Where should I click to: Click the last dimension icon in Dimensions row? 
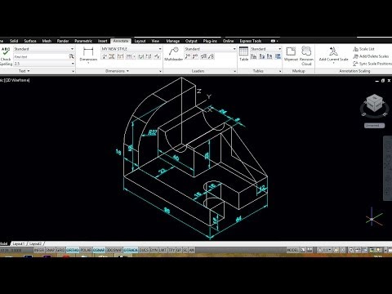(158, 56)
